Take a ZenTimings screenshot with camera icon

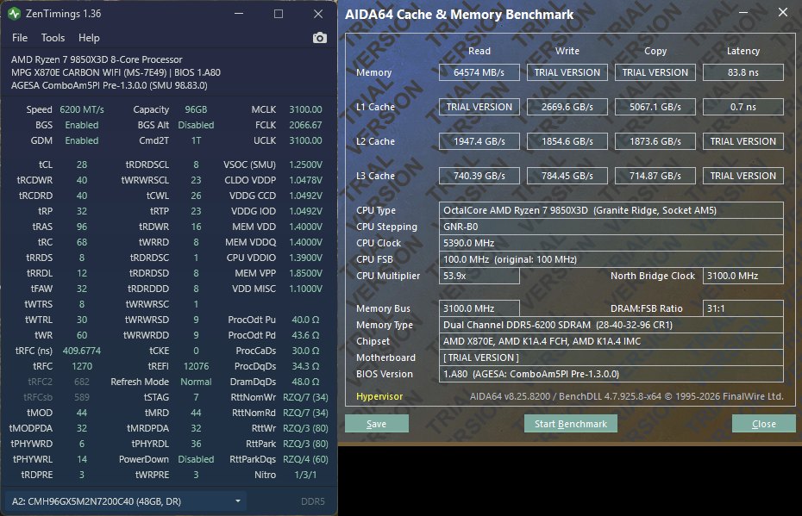pyautogui.click(x=320, y=38)
